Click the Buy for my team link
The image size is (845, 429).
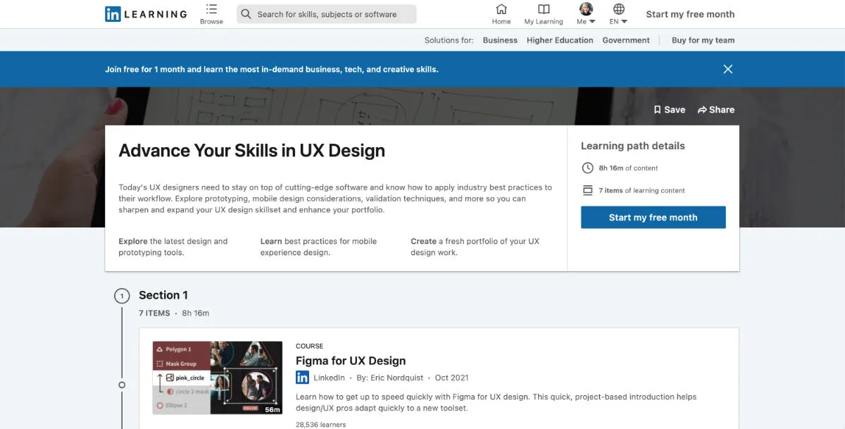[702, 40]
